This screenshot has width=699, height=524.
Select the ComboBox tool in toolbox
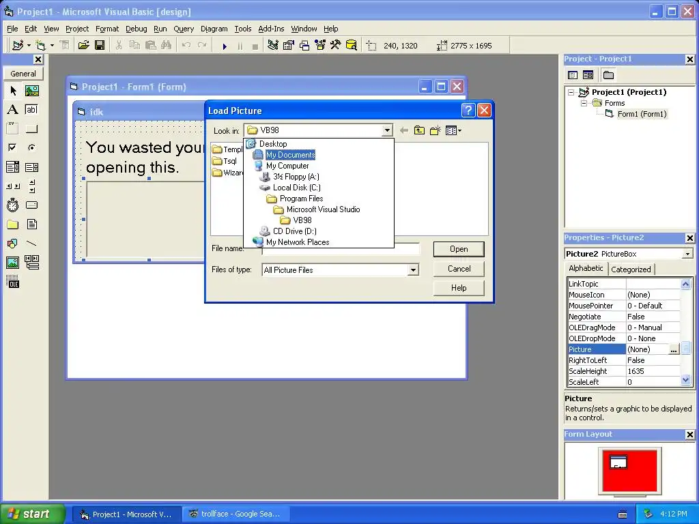(x=13, y=167)
